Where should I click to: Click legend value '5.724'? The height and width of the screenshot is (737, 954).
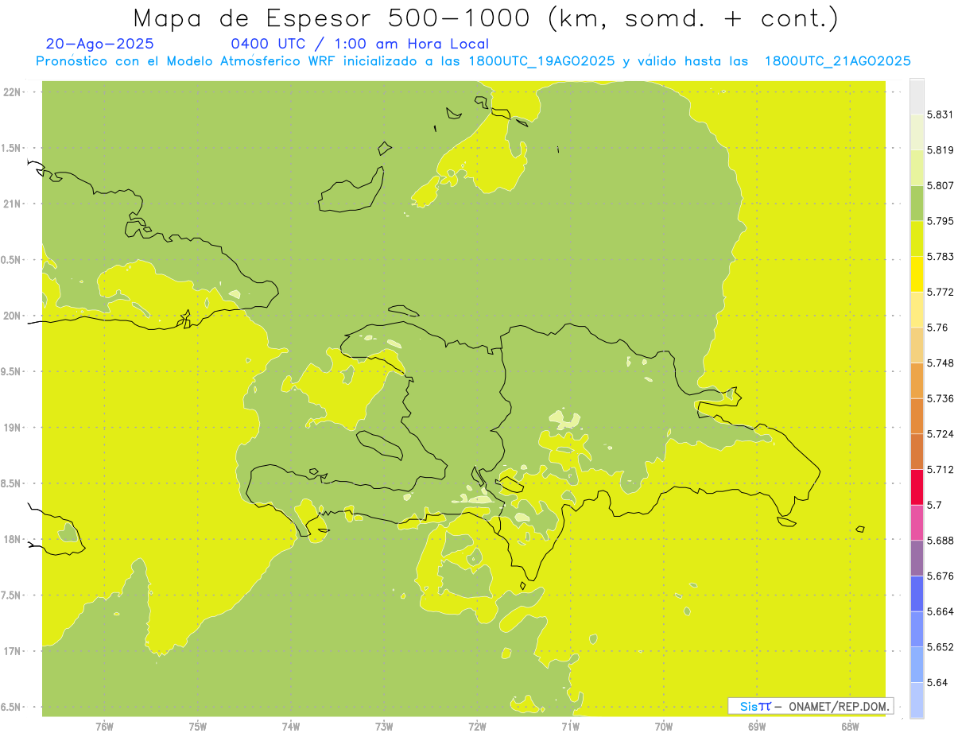(x=940, y=434)
